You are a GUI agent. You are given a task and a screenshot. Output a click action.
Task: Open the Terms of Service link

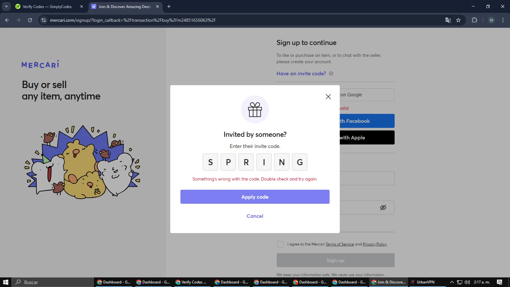click(340, 244)
